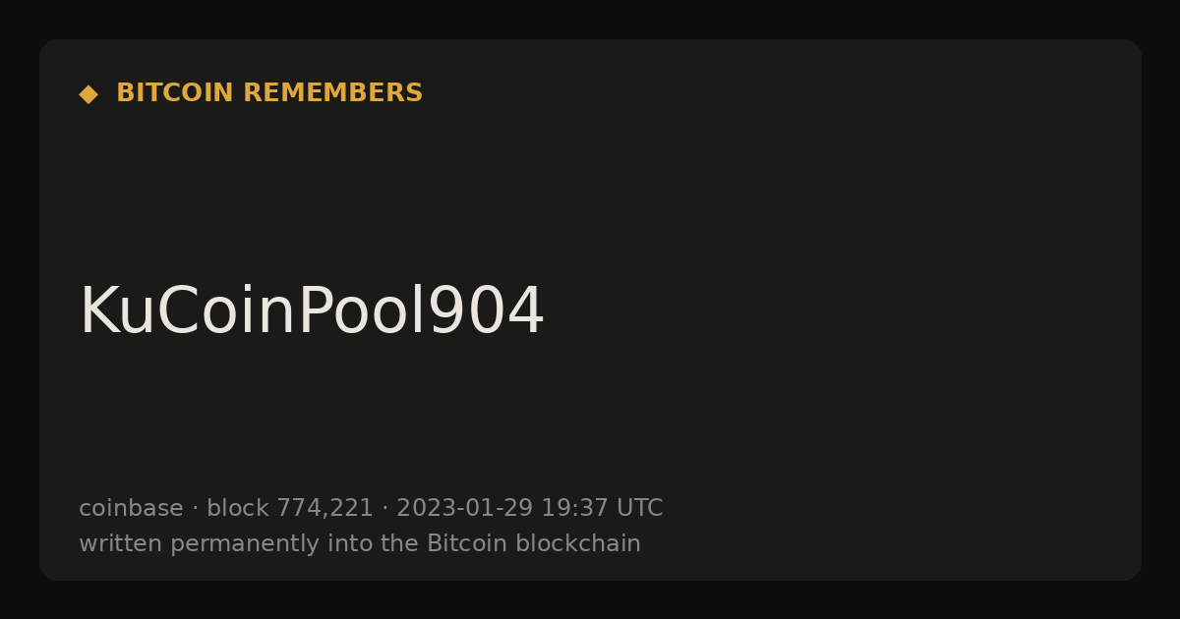The image size is (1180, 619).
Task: Open the BITCOIN REMEMBERS header title
Action: 269,93
